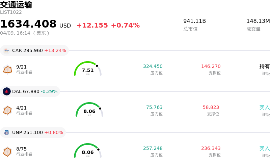Click the DAL 8.06 score gauge
Image resolution: width=270 pixels, height=164 pixels.
coord(89,110)
